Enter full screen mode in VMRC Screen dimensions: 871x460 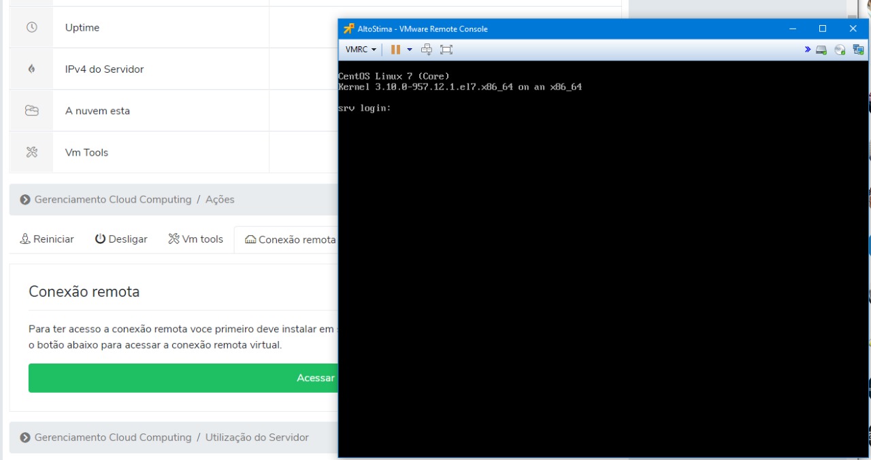click(x=446, y=50)
